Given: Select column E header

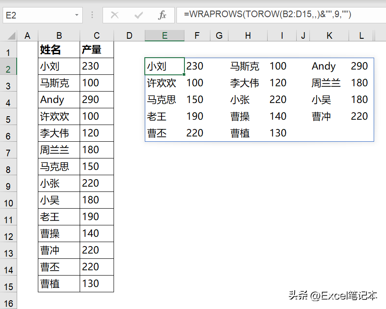Looking at the screenshot, I should pyautogui.click(x=165, y=36).
